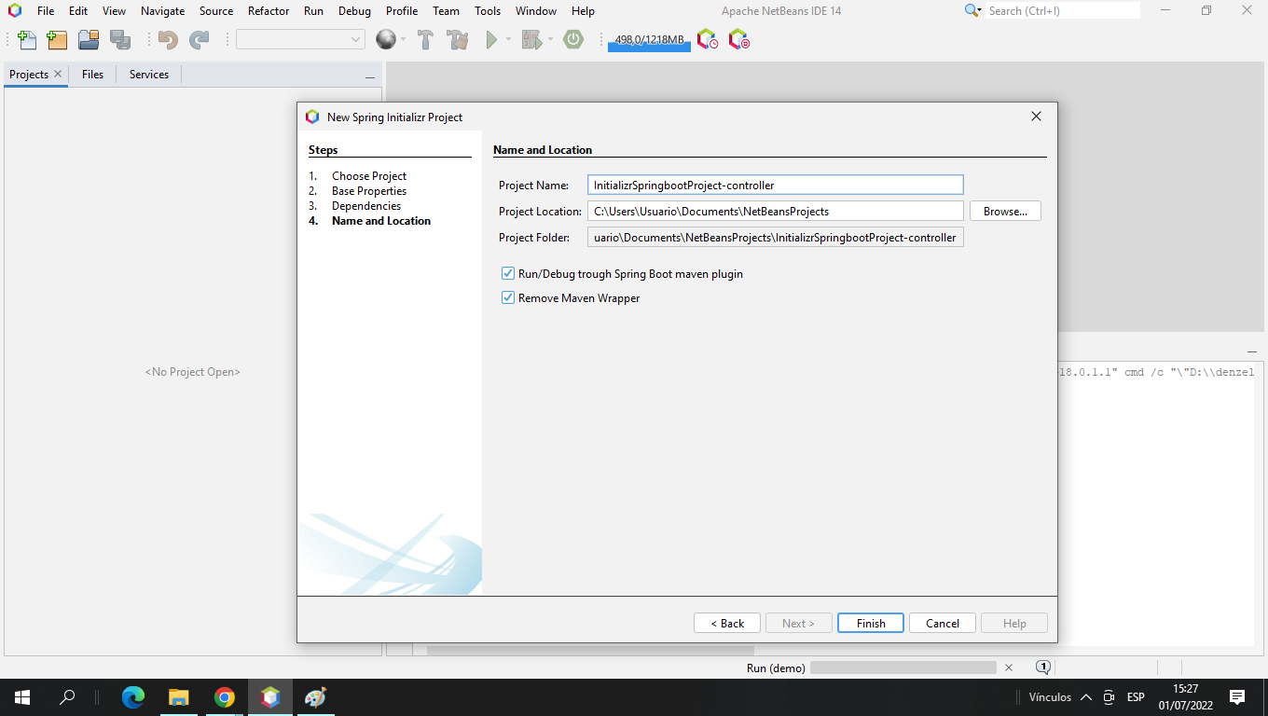Click the Clean and Build icon
The image size is (1268, 716).
coord(457,40)
